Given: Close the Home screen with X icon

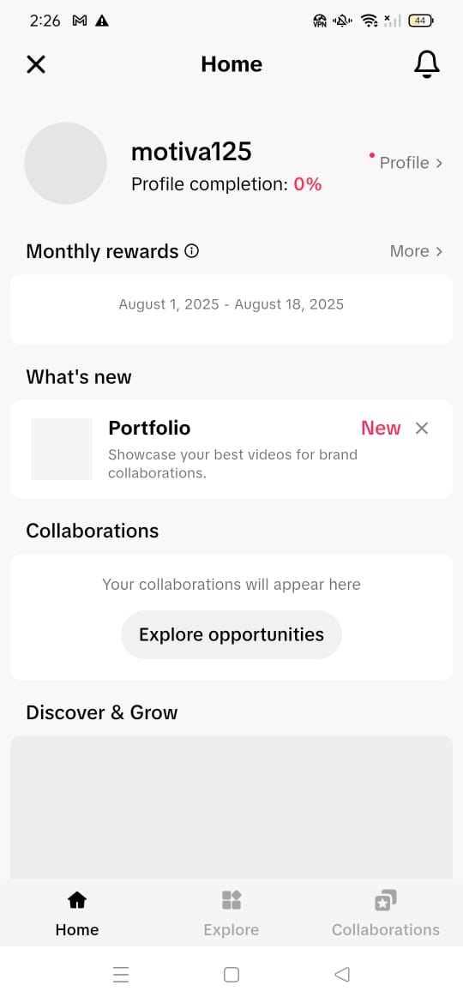Looking at the screenshot, I should [36, 64].
